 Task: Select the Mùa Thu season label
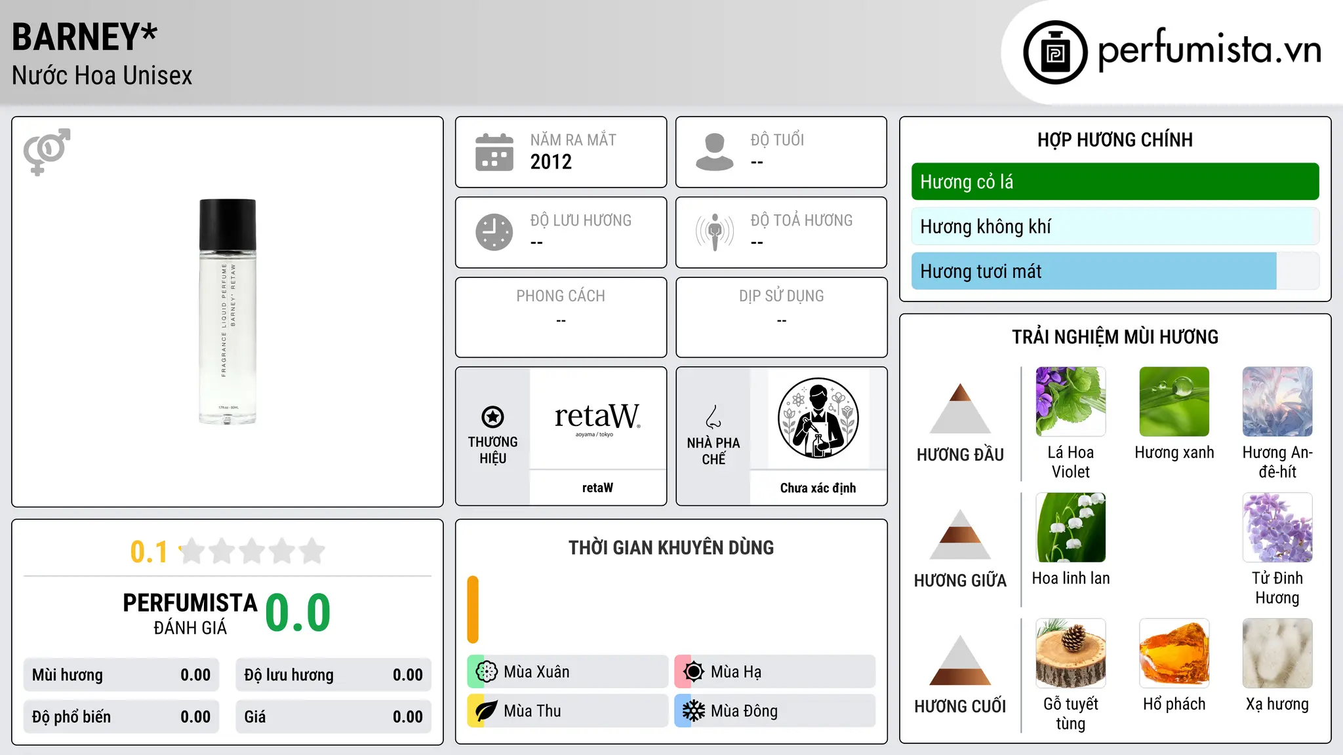point(532,711)
